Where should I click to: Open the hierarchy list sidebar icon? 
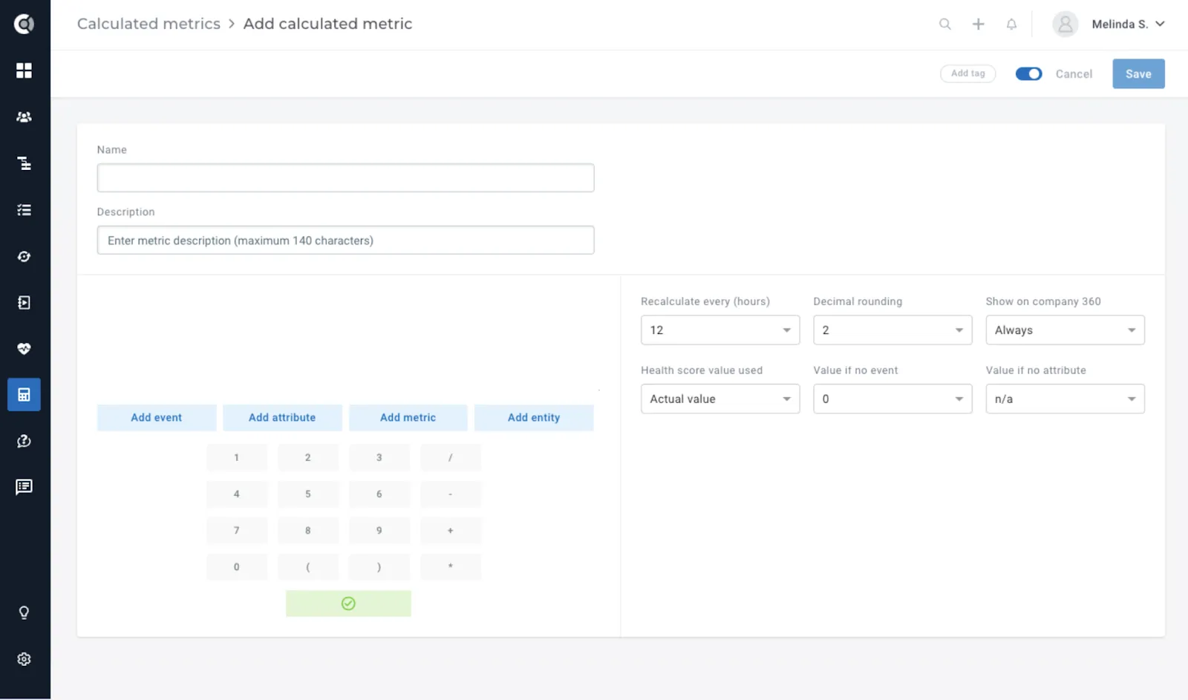[x=24, y=163]
